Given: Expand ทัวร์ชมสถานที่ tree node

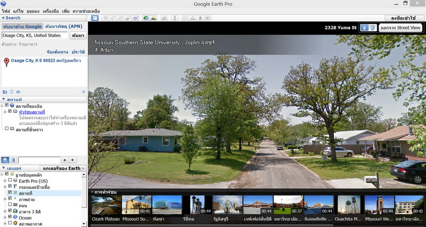Looking at the screenshot, I should 5,112.
